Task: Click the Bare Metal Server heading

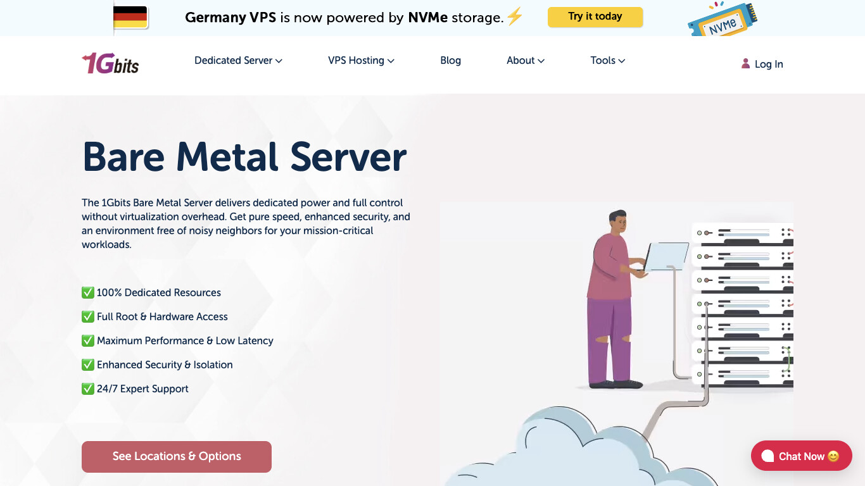Action: (244, 157)
